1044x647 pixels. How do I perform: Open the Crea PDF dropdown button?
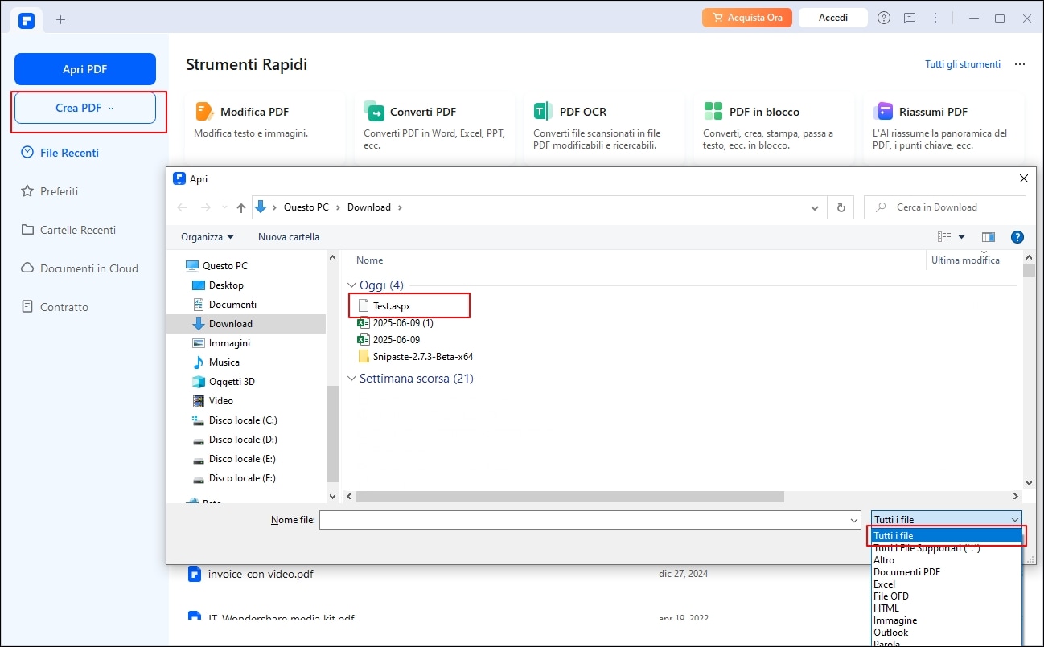(x=85, y=108)
